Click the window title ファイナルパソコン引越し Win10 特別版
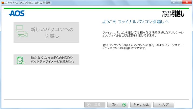This screenshot has height=109, width=193. [28, 3]
